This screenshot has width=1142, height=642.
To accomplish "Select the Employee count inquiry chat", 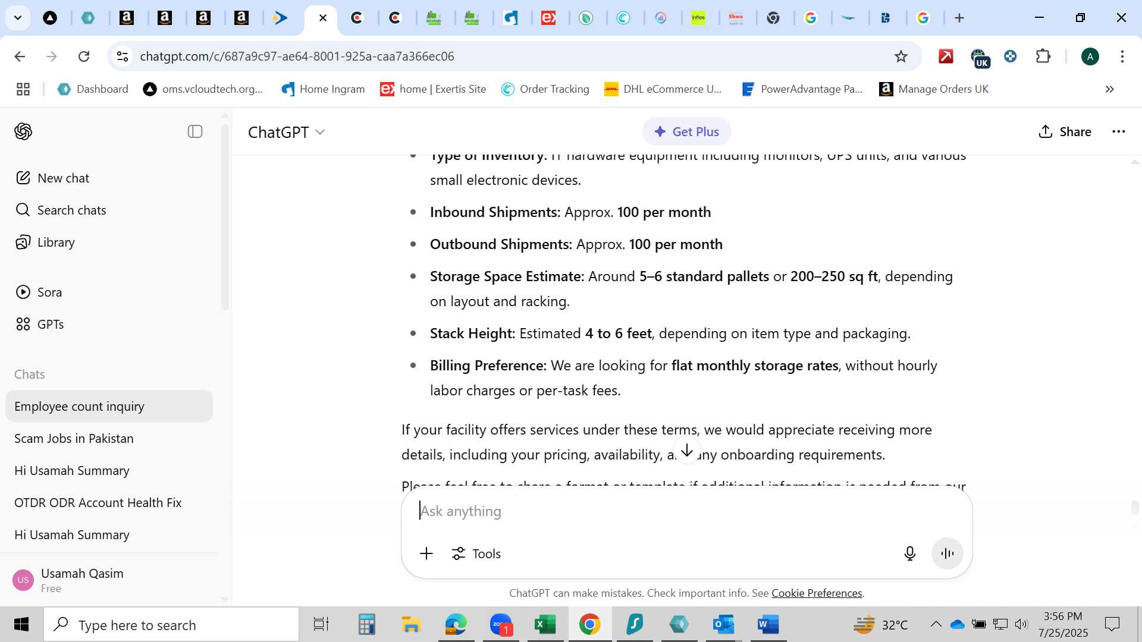I will click(x=109, y=406).
